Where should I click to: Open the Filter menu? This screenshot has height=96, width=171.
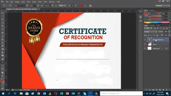(40, 2)
